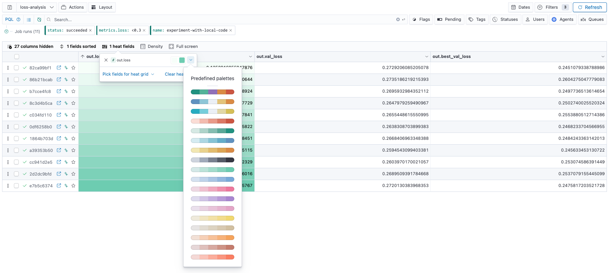Toggle the select-all rows checkbox
The image size is (609, 273).
tap(17, 57)
